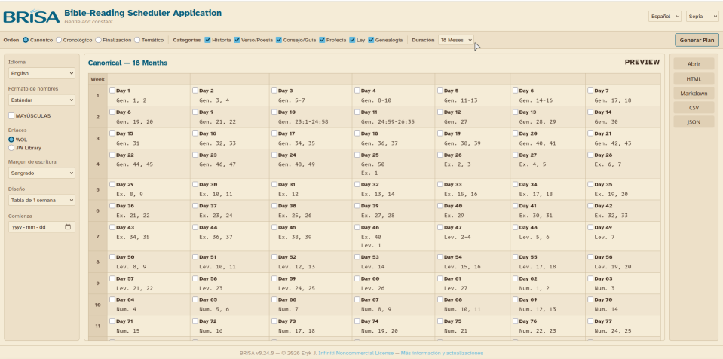Export the plan as CSV
723x359 pixels.
coord(694,108)
